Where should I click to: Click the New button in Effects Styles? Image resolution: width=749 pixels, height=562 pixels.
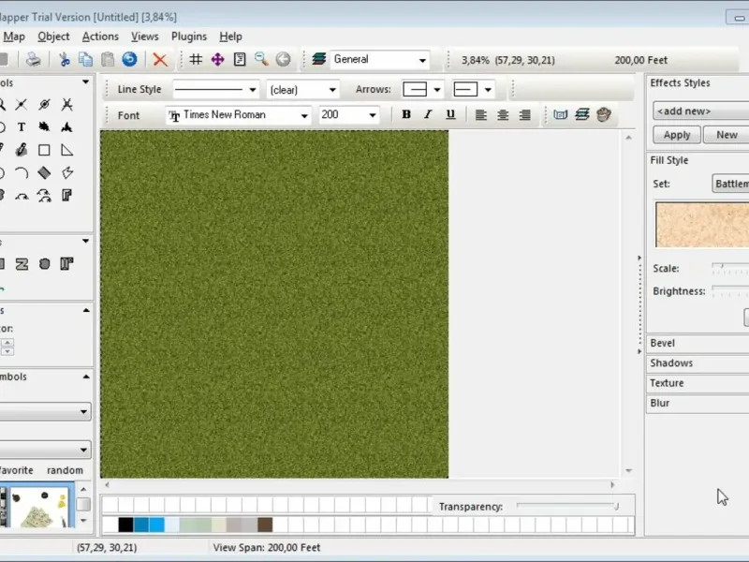click(x=727, y=135)
